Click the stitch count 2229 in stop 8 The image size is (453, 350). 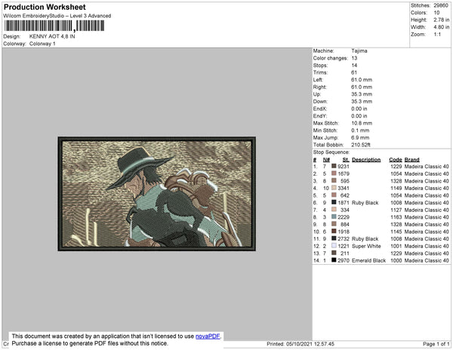(x=344, y=217)
